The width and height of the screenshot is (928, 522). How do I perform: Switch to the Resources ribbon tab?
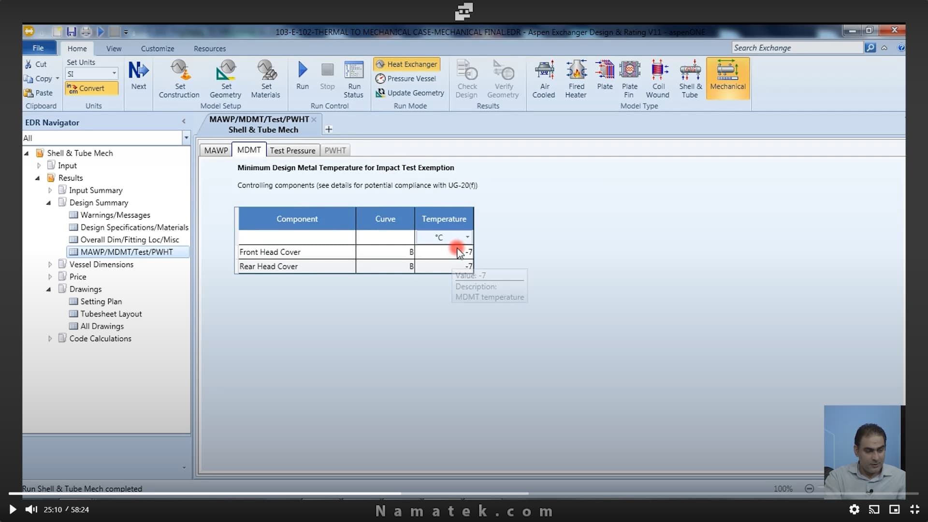(210, 49)
